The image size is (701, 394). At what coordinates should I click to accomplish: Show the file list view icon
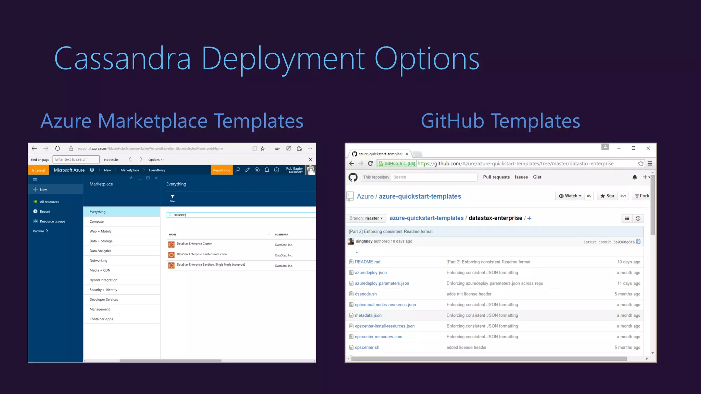tap(627, 219)
